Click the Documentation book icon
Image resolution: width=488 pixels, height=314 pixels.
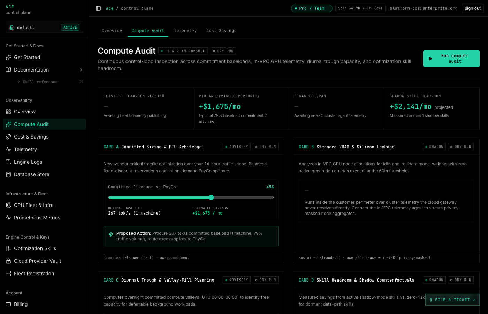click(x=8, y=70)
